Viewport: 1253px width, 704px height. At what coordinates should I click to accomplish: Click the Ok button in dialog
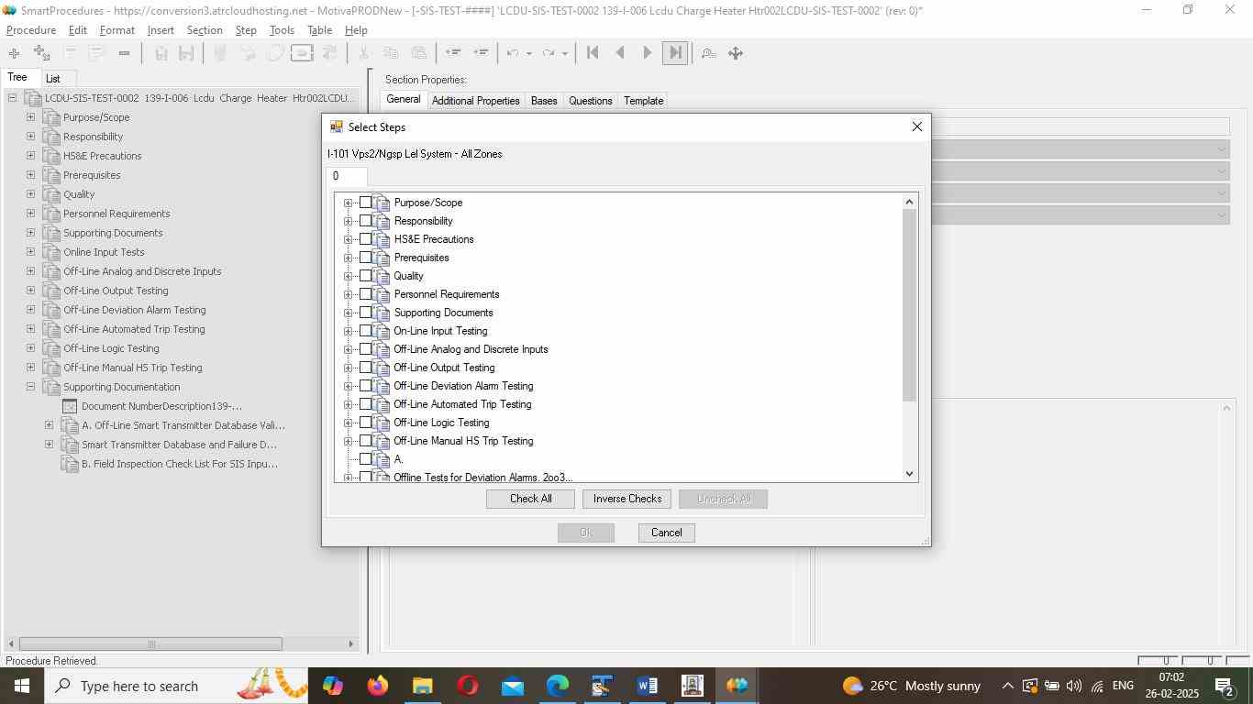(585, 533)
